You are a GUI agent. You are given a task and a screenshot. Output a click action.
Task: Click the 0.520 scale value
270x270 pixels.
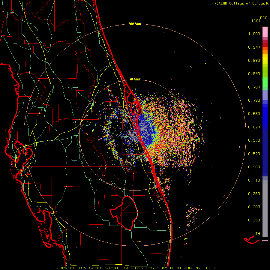[254, 154]
